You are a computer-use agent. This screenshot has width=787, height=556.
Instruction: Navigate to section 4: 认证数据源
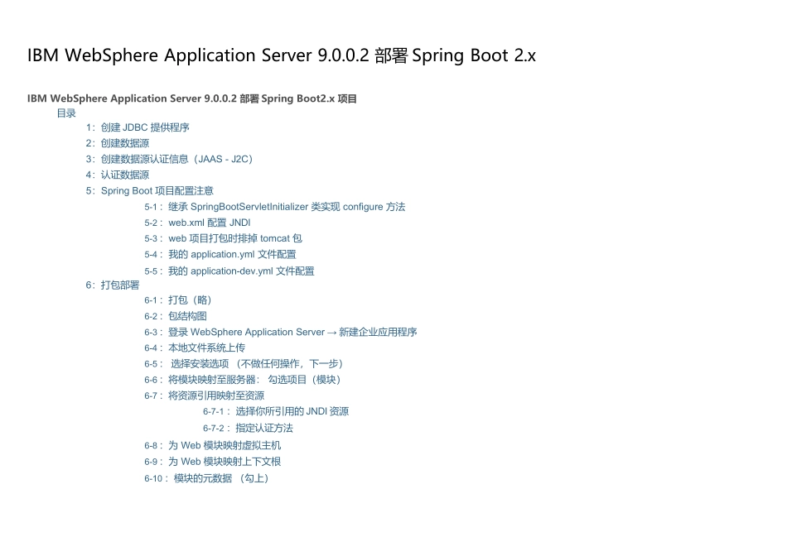118,175
